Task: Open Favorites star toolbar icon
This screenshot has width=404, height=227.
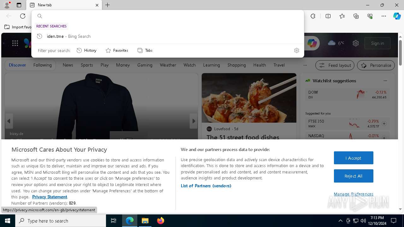Action: pos(342,16)
